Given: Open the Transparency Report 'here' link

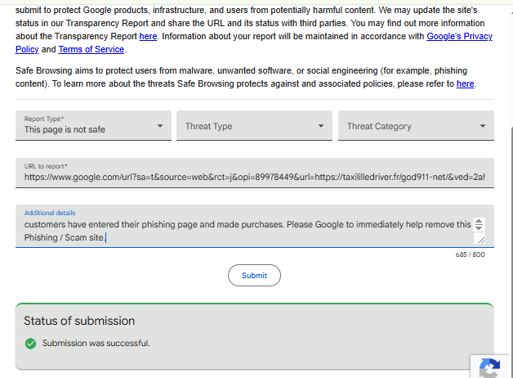Looking at the screenshot, I should tap(148, 36).
